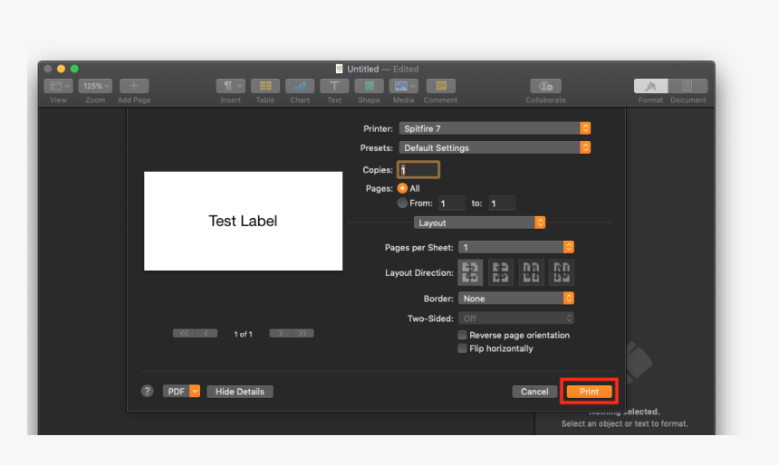
Task: Select the first Layout Direction icon
Action: click(470, 272)
